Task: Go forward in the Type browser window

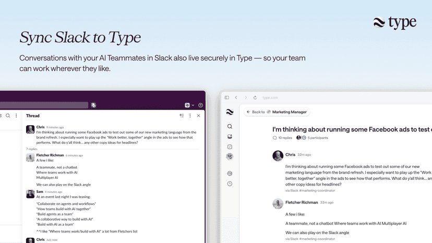Action: point(246,98)
